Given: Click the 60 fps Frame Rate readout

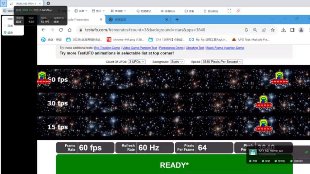Looking at the screenshot, I should coord(85,148).
